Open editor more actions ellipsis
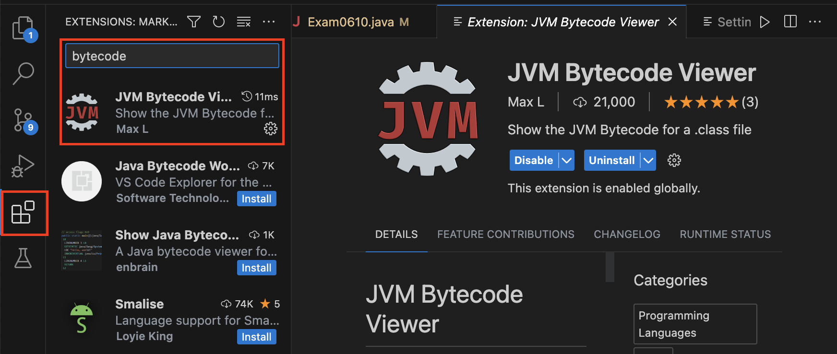 pyautogui.click(x=815, y=22)
